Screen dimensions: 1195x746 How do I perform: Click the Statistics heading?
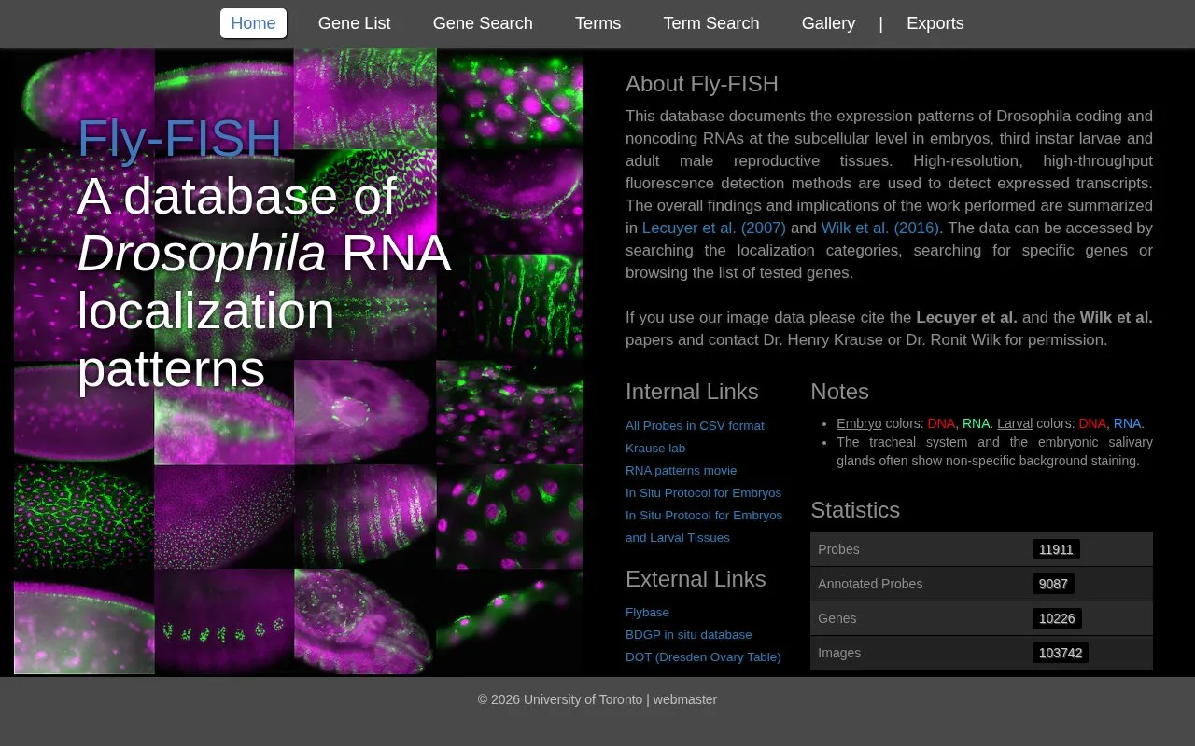(855, 510)
